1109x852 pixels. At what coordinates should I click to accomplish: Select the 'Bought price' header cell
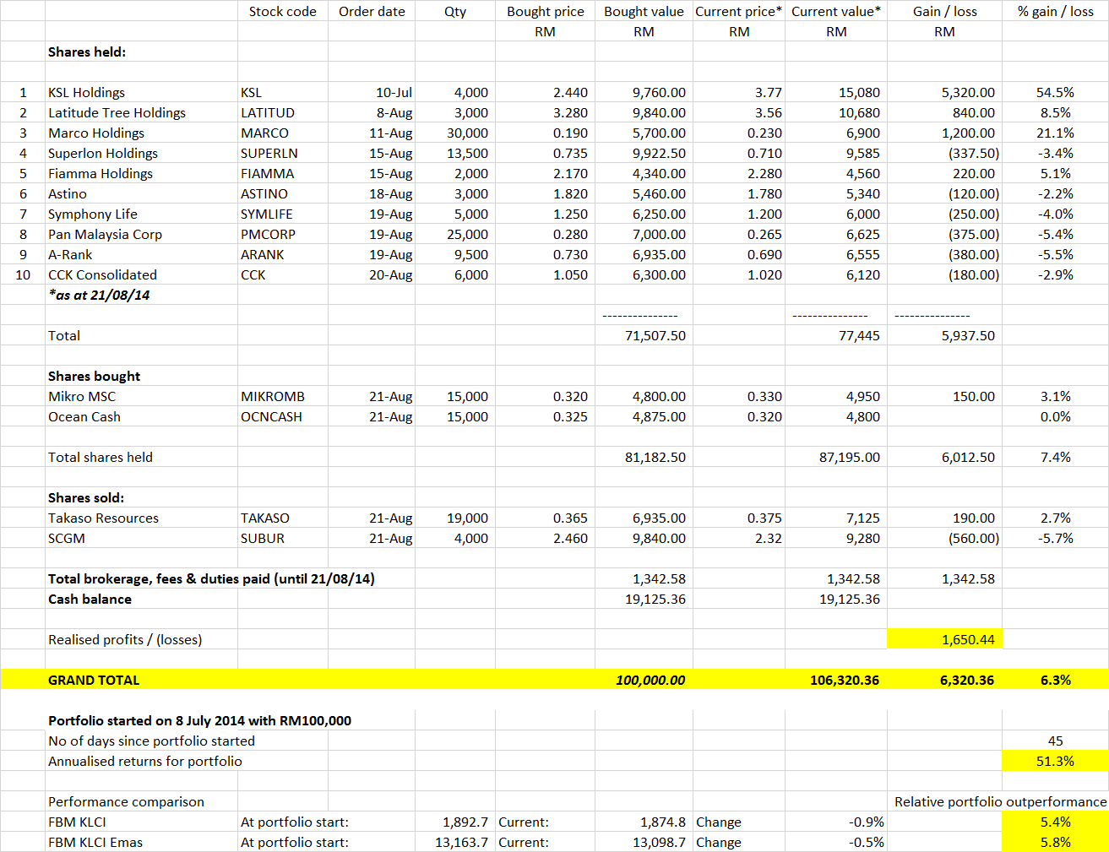(x=545, y=11)
